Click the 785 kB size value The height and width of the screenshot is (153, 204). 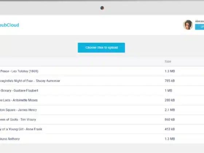point(170,81)
